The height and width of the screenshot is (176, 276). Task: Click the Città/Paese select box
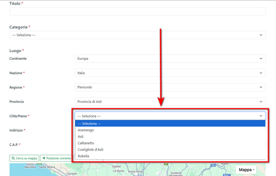click(170, 116)
